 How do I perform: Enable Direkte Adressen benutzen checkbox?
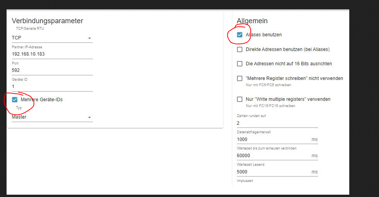[240, 49]
